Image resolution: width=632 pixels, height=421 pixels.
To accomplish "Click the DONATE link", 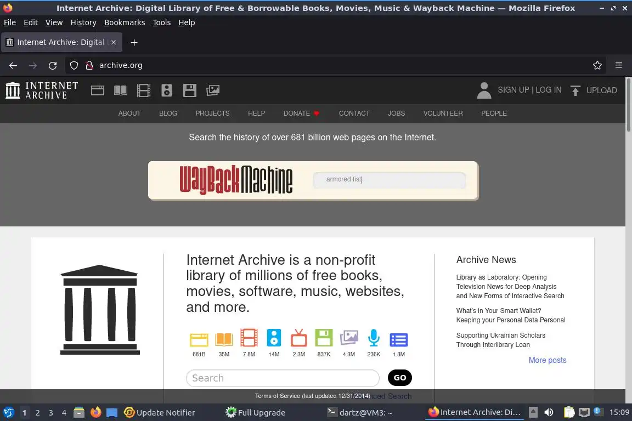I will point(301,113).
